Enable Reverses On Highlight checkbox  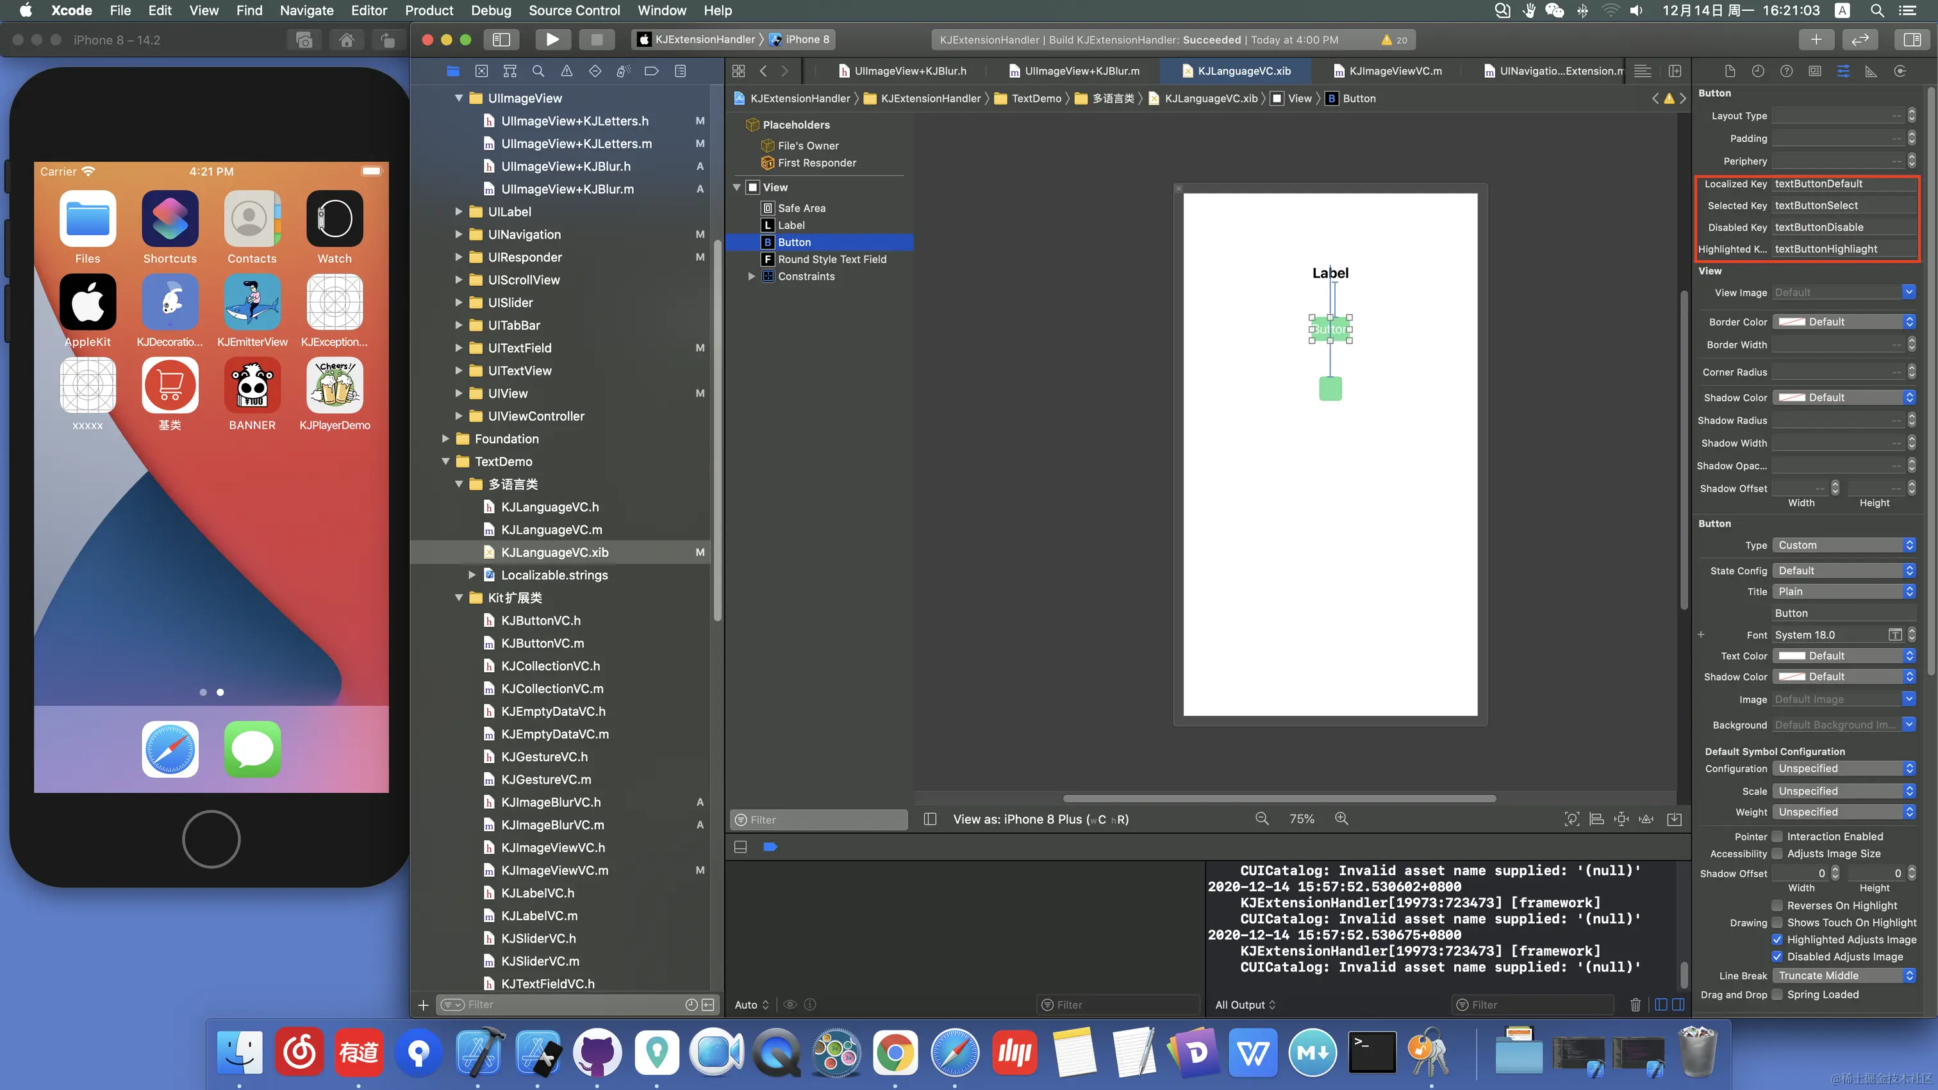1777,905
